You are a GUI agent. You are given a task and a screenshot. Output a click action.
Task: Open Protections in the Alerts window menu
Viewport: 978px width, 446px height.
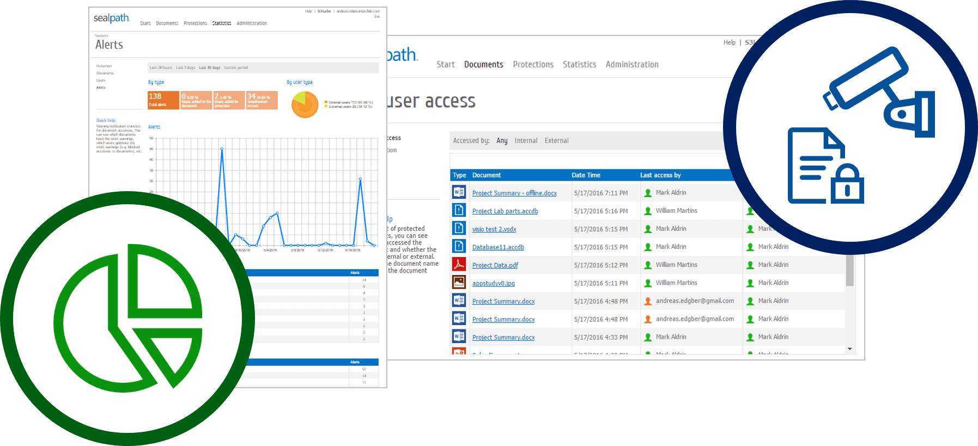click(195, 23)
